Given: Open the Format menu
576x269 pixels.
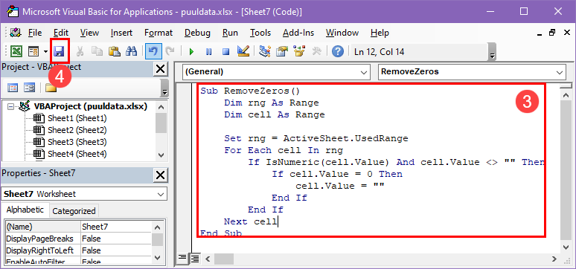Looking at the screenshot, I should point(159,33).
